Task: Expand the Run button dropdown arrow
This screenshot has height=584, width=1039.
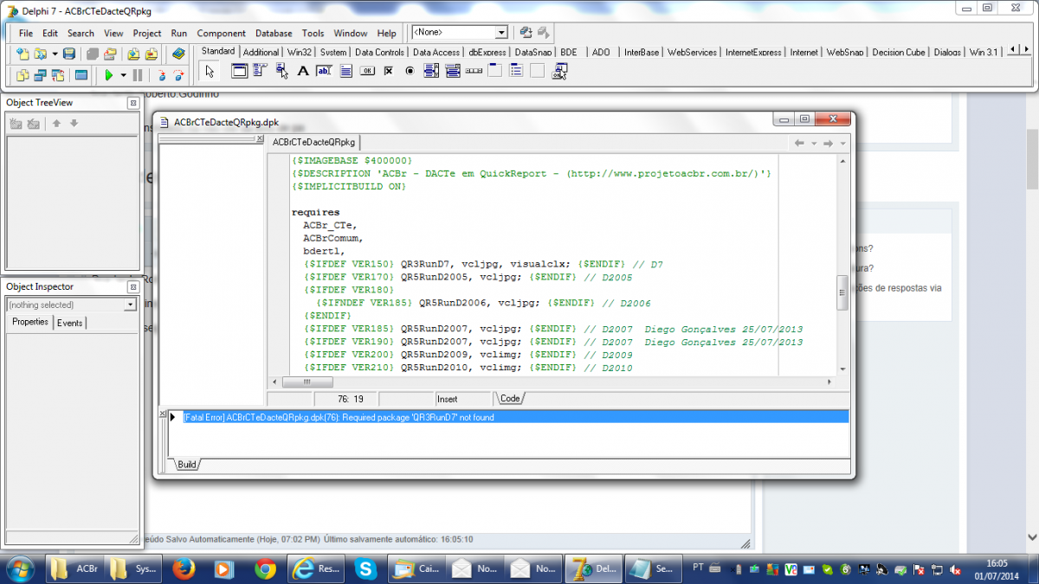Action: (x=123, y=75)
